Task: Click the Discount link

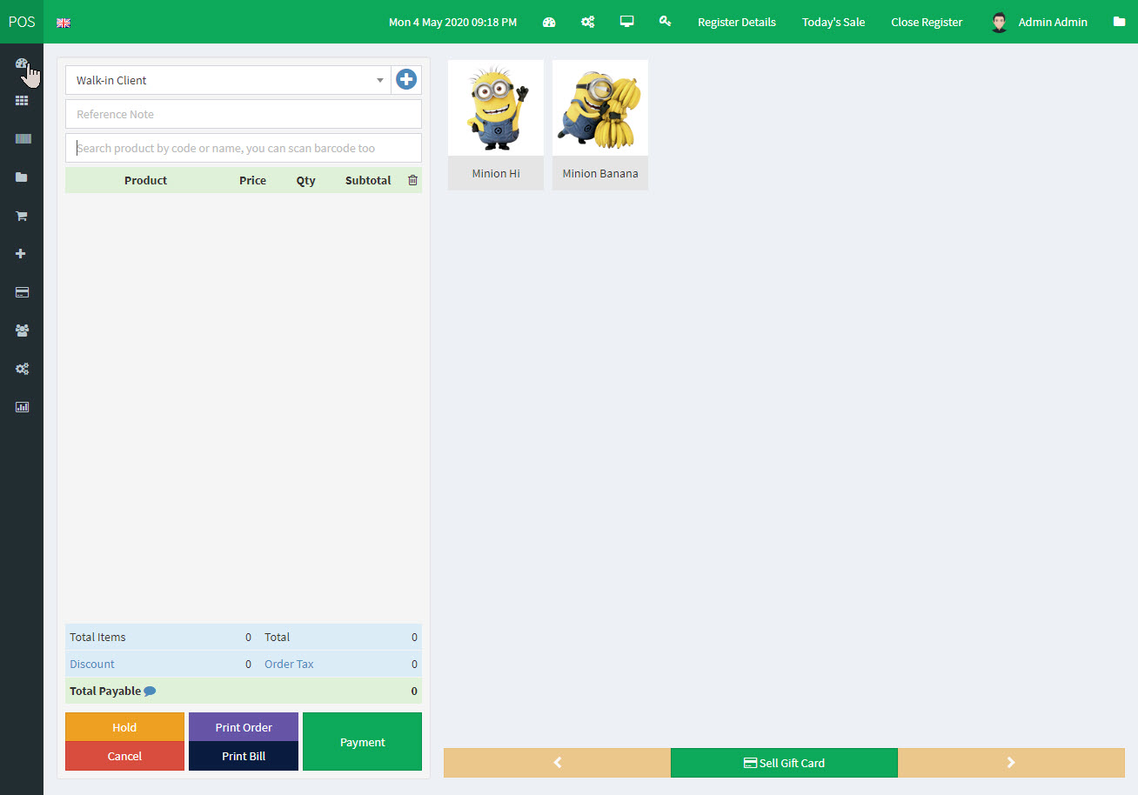Action: pos(92,664)
